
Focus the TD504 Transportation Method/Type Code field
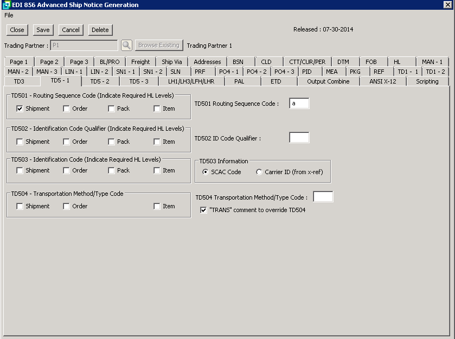click(x=323, y=197)
